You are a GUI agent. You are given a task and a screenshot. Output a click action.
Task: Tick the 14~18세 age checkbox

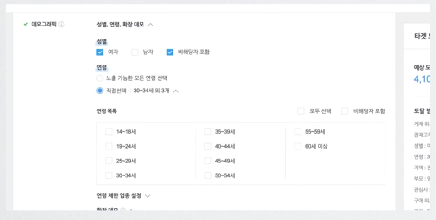tap(109, 131)
